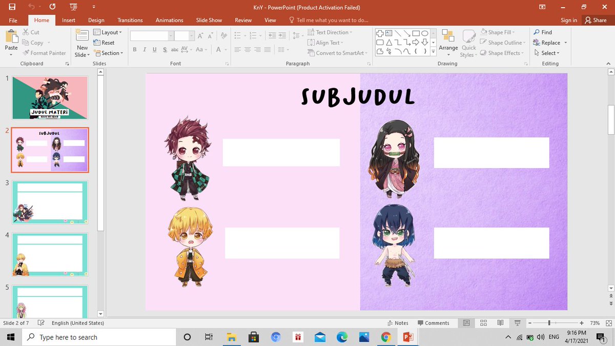The height and width of the screenshot is (346, 615).
Task: Open Normal view in the status bar
Action: click(466, 323)
